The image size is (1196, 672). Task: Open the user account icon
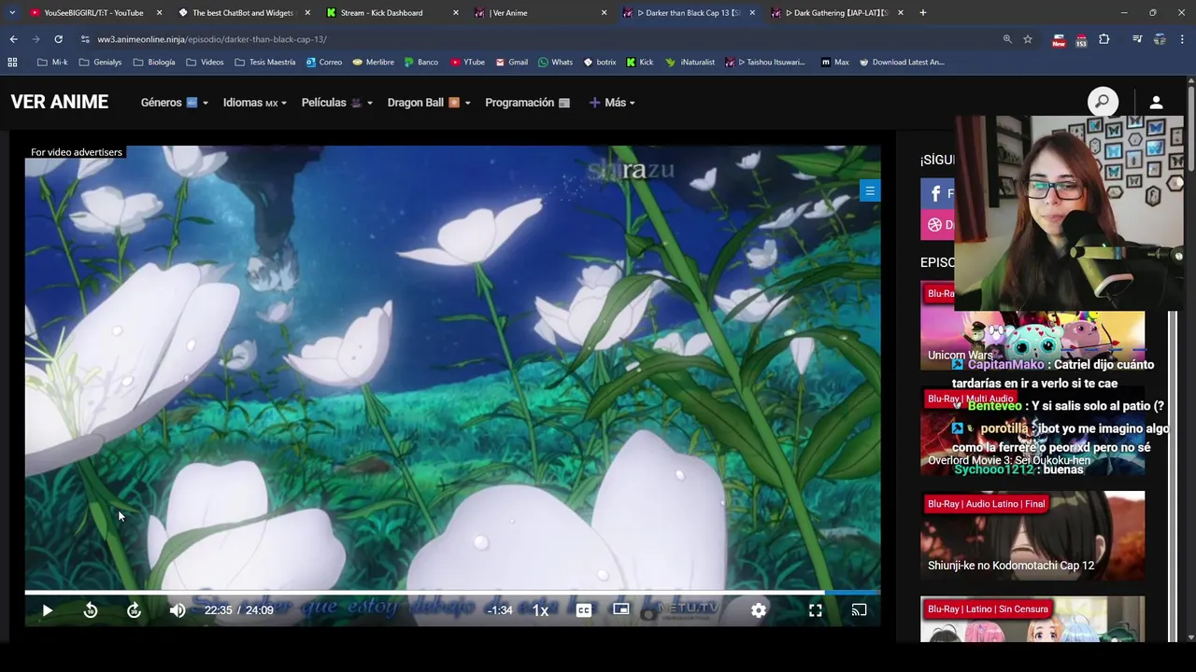(1156, 103)
